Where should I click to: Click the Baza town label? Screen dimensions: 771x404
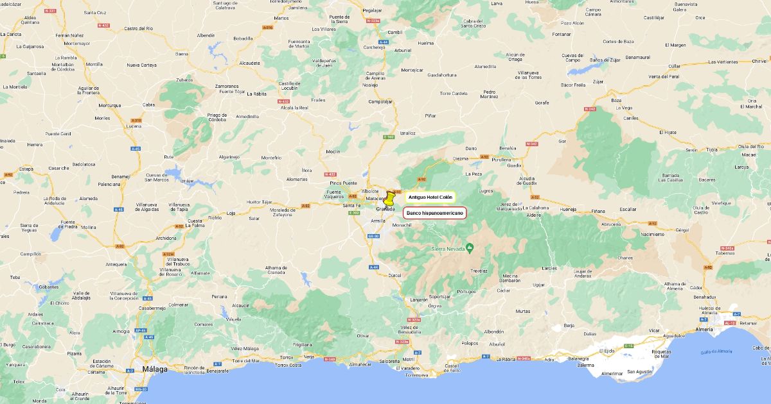point(617,100)
